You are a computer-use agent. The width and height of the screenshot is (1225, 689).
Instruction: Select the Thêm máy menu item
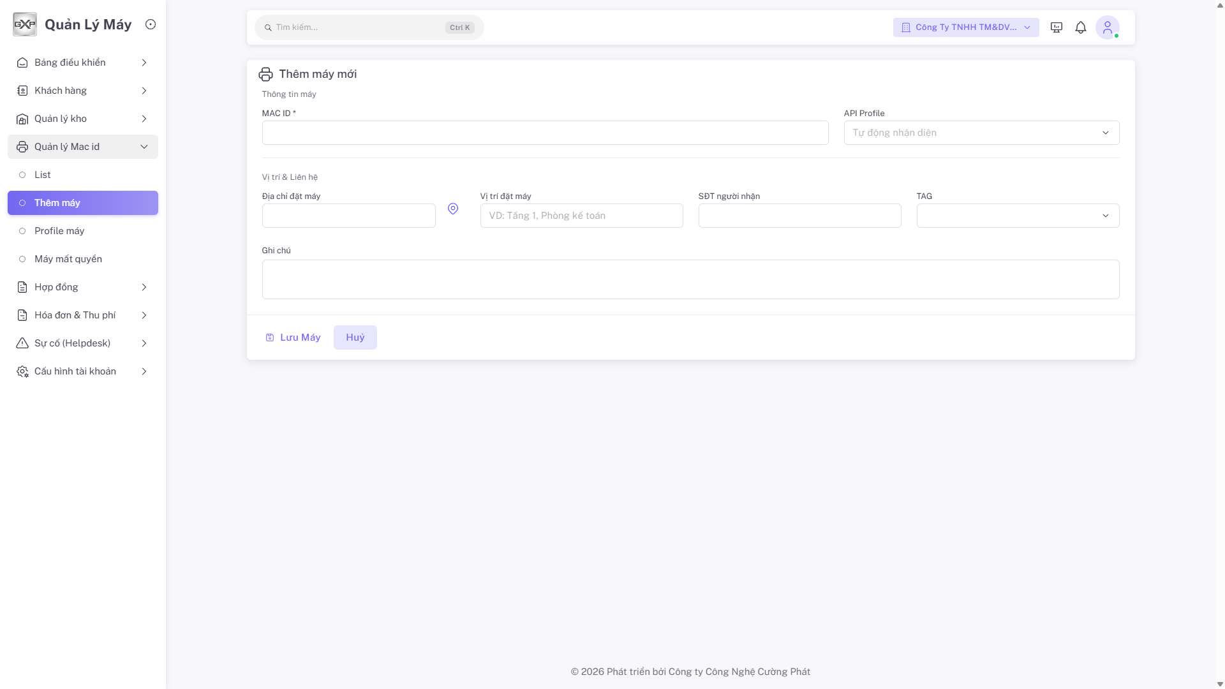pos(83,203)
